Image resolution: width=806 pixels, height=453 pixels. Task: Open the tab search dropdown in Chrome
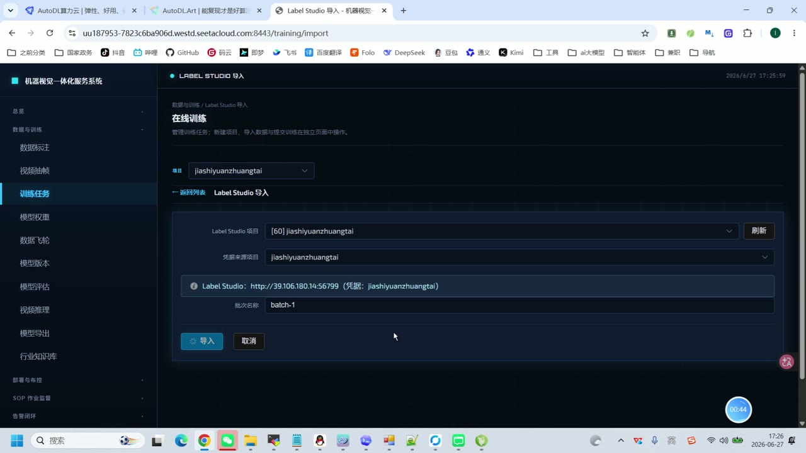coord(10,11)
